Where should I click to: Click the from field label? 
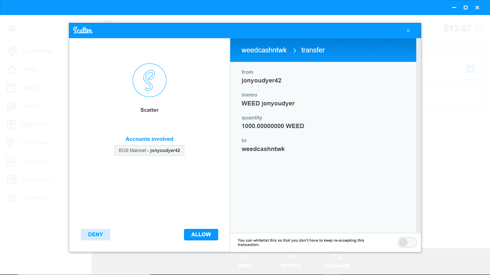pyautogui.click(x=247, y=72)
